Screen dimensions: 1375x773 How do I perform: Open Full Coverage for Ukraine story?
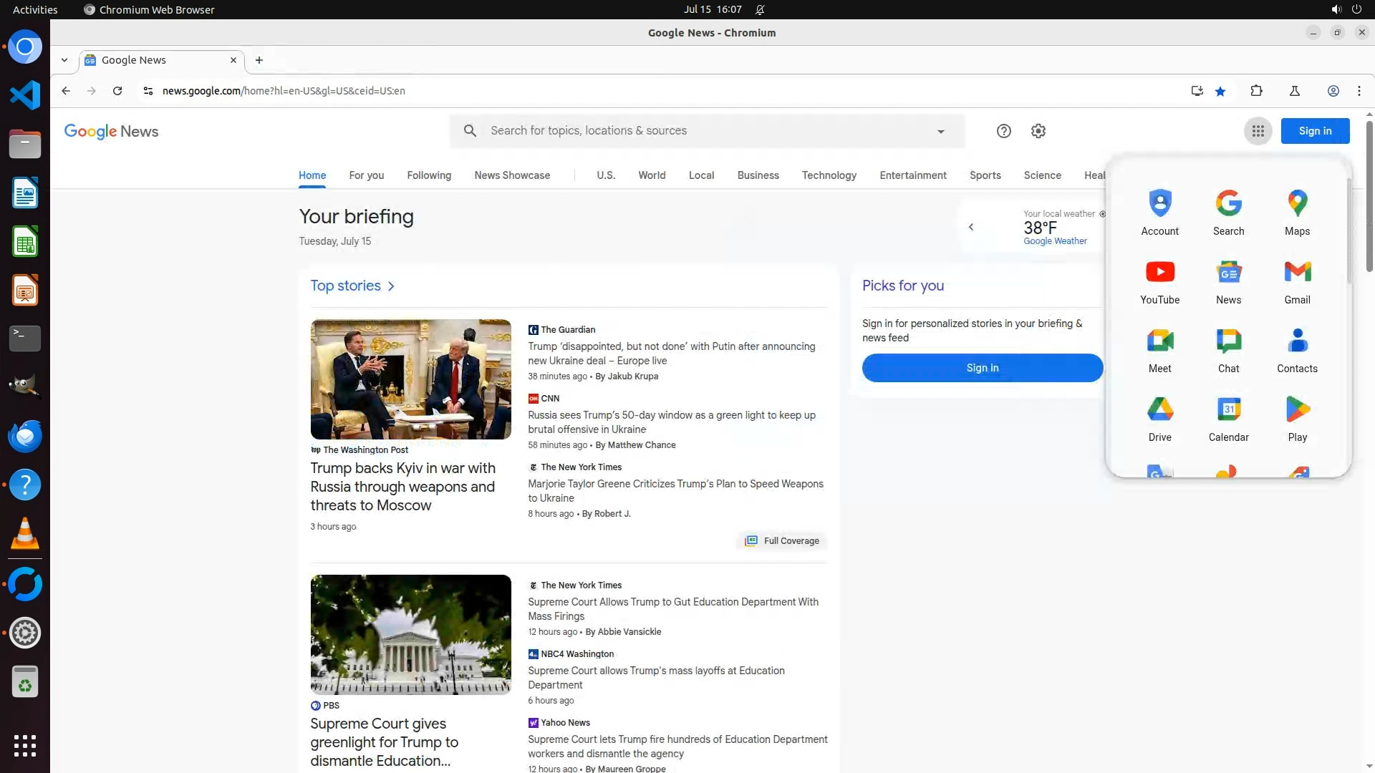[782, 541]
